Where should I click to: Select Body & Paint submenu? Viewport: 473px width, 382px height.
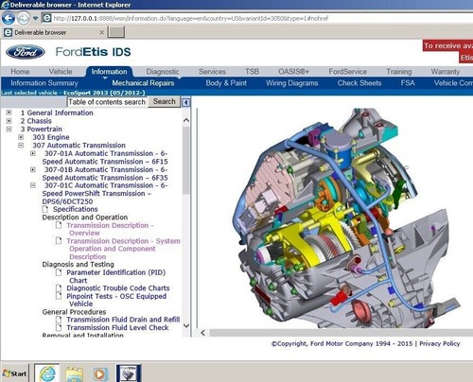[x=226, y=83]
